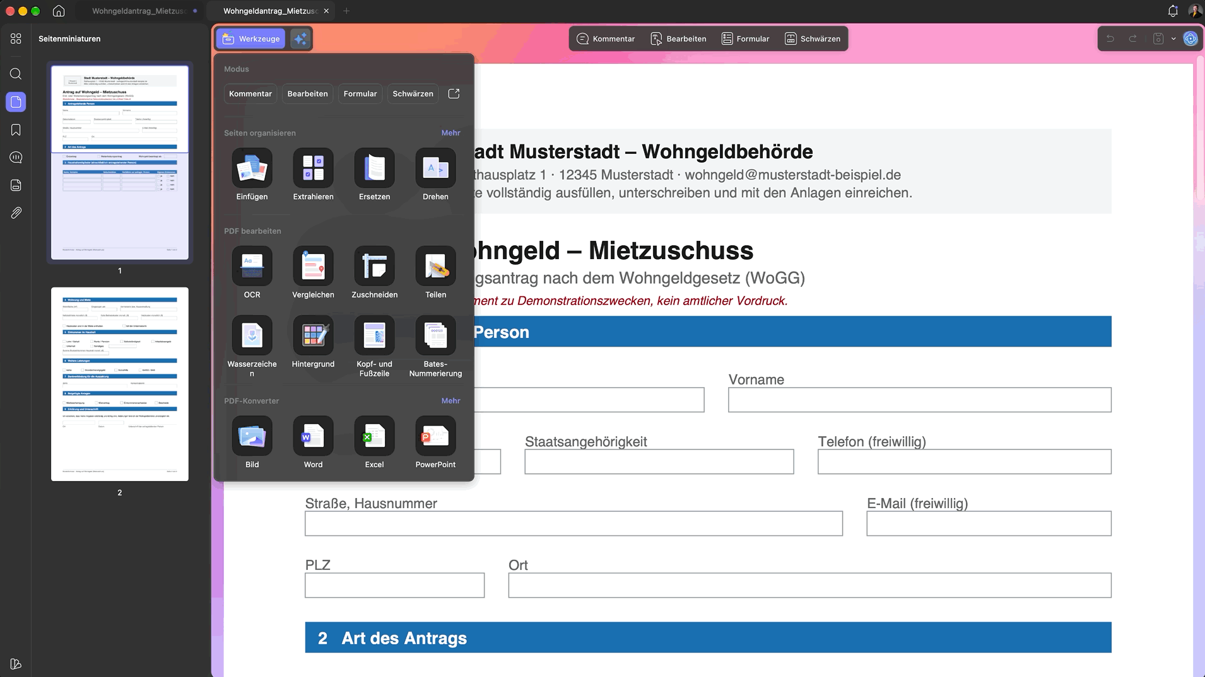Select the Extrahieren pages tool

[x=313, y=175]
